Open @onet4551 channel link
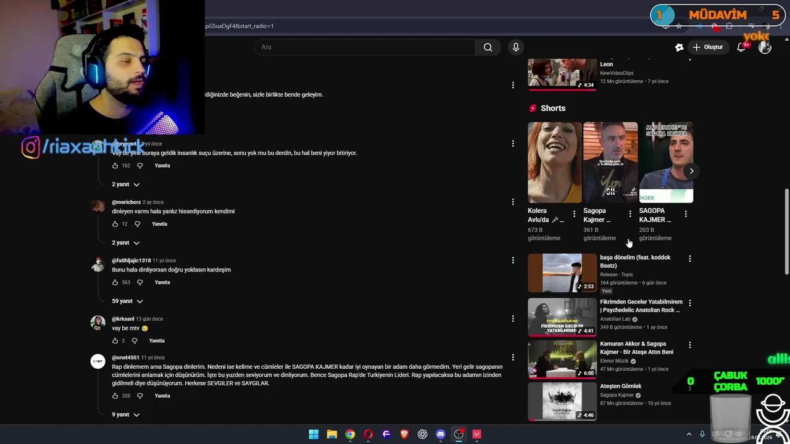 click(x=126, y=358)
